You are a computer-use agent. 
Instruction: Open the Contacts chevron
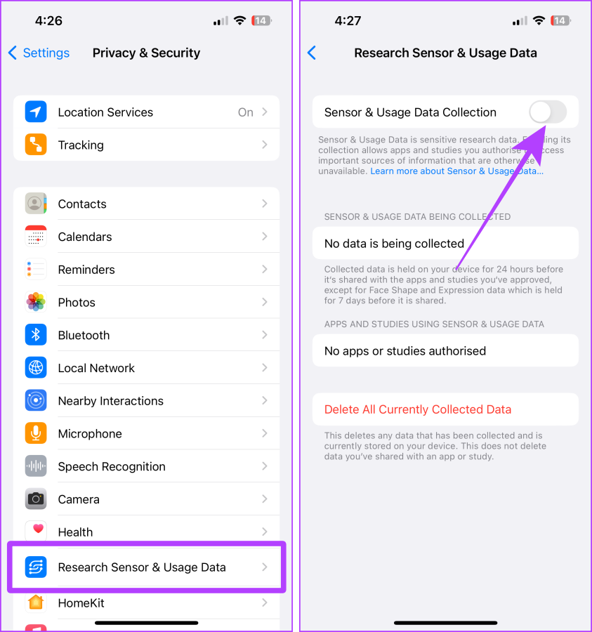(x=264, y=204)
